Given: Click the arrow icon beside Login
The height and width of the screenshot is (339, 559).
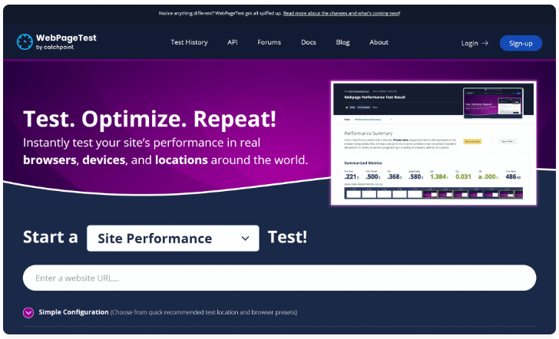Looking at the screenshot, I should [x=485, y=43].
